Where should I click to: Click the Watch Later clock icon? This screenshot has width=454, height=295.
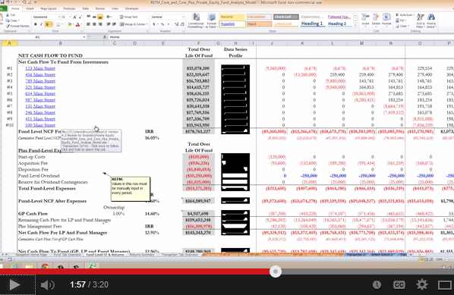click(377, 285)
